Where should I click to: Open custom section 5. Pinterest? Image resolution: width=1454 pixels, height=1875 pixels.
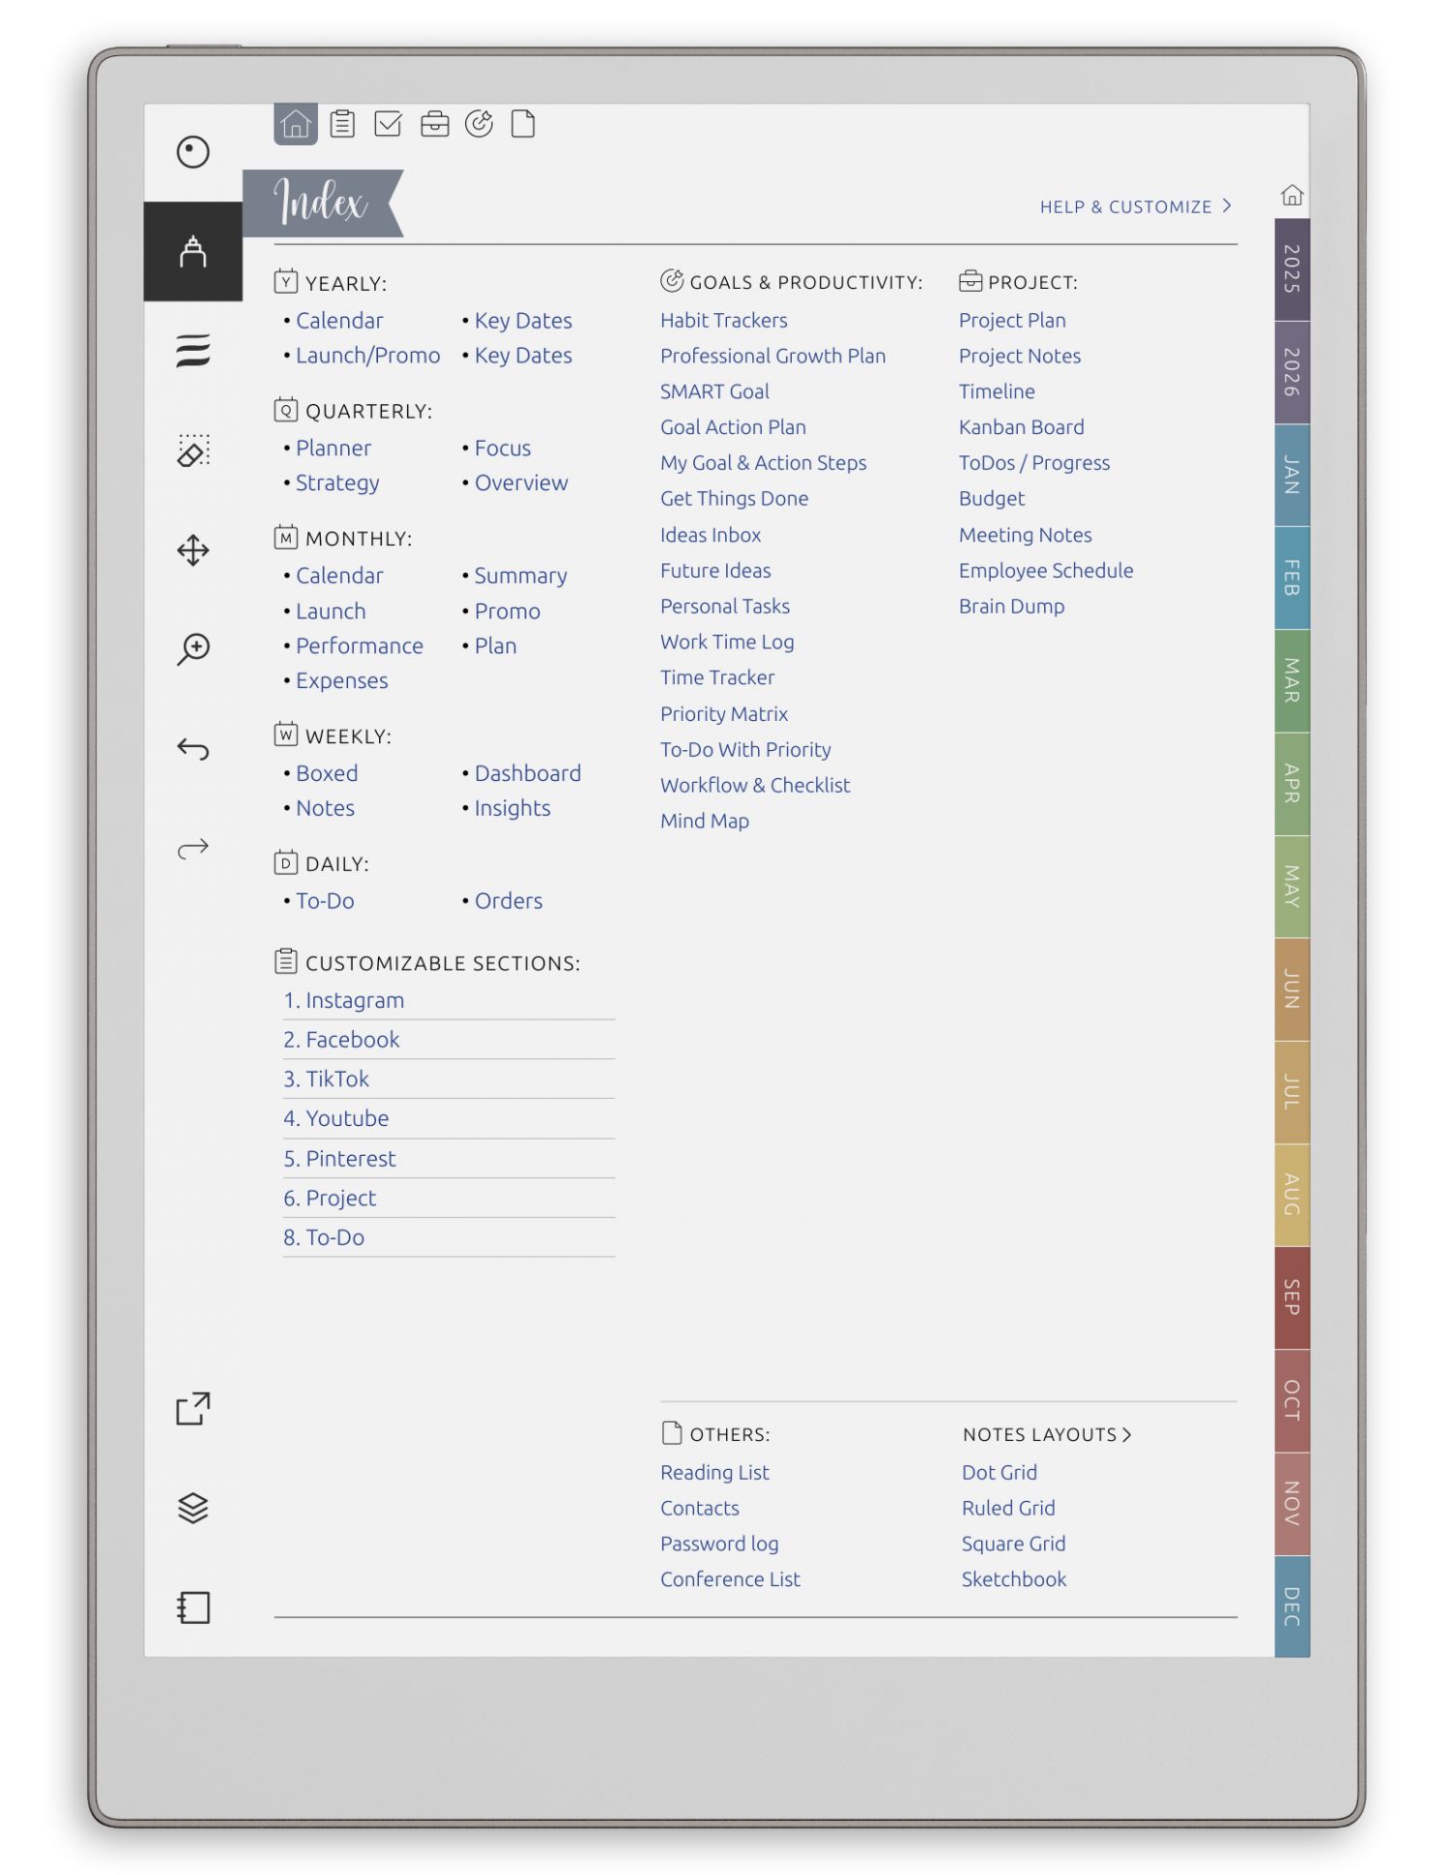point(449,1159)
